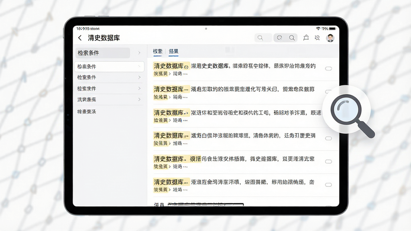Expand the fourth sidebar row's chevron
This screenshot has height=231, width=411.
click(139, 99)
